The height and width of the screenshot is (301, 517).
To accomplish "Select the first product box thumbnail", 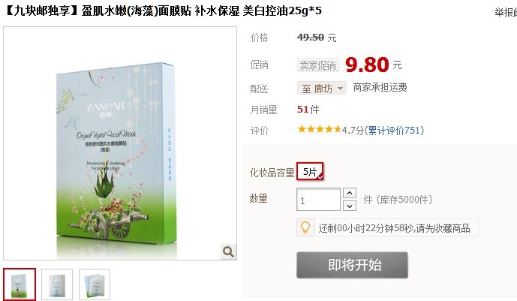I will point(20,284).
